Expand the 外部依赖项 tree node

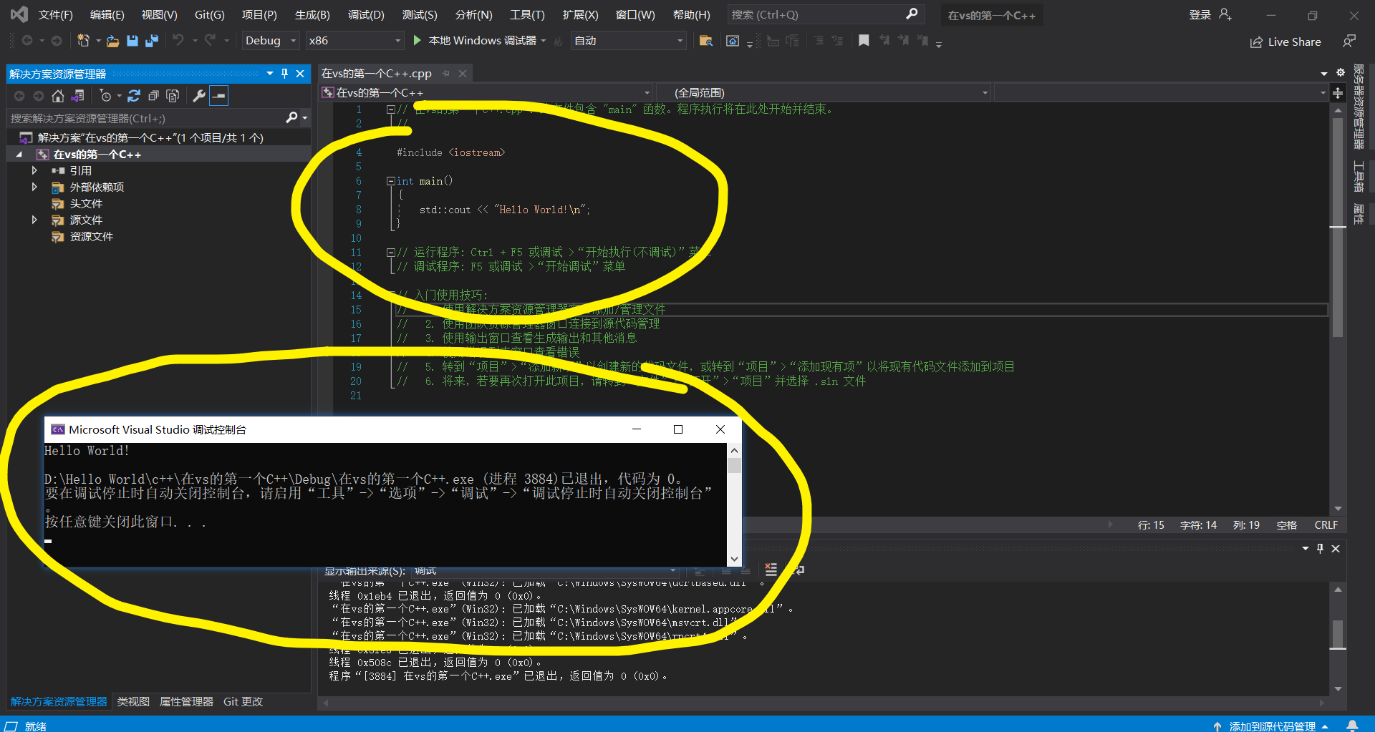[34, 187]
